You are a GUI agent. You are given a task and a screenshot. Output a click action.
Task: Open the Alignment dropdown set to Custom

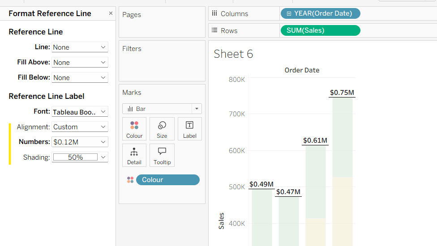point(80,127)
